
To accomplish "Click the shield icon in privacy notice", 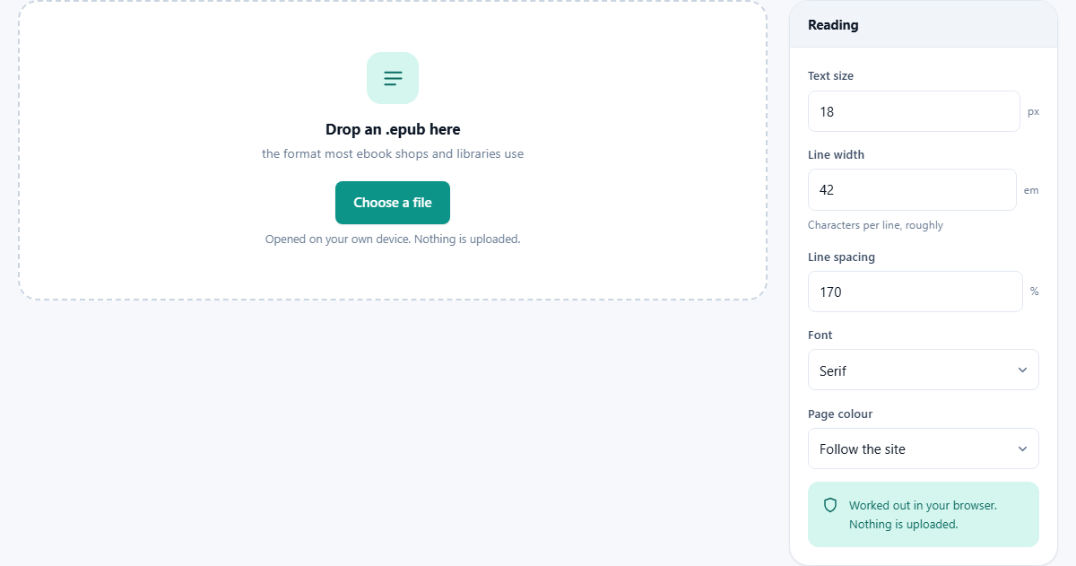I will (830, 505).
